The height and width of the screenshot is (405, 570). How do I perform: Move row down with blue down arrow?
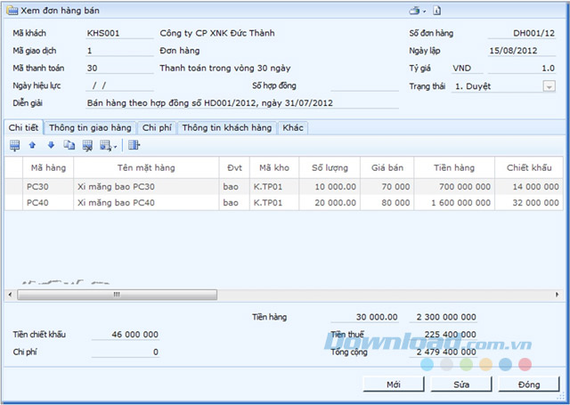[x=51, y=145]
